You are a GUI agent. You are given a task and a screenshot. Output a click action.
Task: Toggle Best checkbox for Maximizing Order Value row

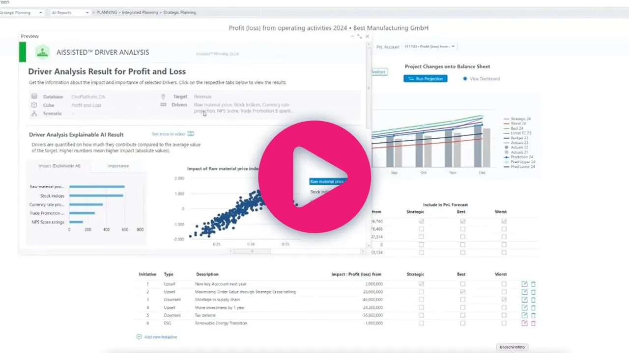(462, 292)
